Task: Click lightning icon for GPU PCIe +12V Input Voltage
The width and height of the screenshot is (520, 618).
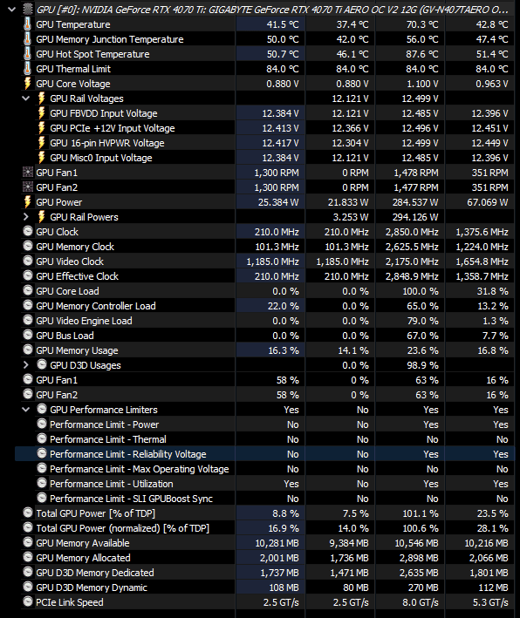Action: 41,128
